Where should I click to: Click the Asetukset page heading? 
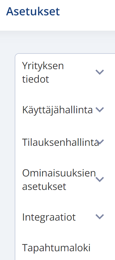coord(33,11)
